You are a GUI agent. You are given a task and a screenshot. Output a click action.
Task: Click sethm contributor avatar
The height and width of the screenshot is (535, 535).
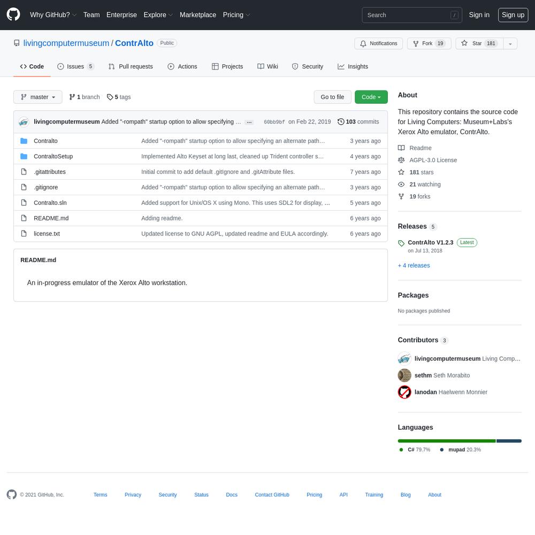404,376
